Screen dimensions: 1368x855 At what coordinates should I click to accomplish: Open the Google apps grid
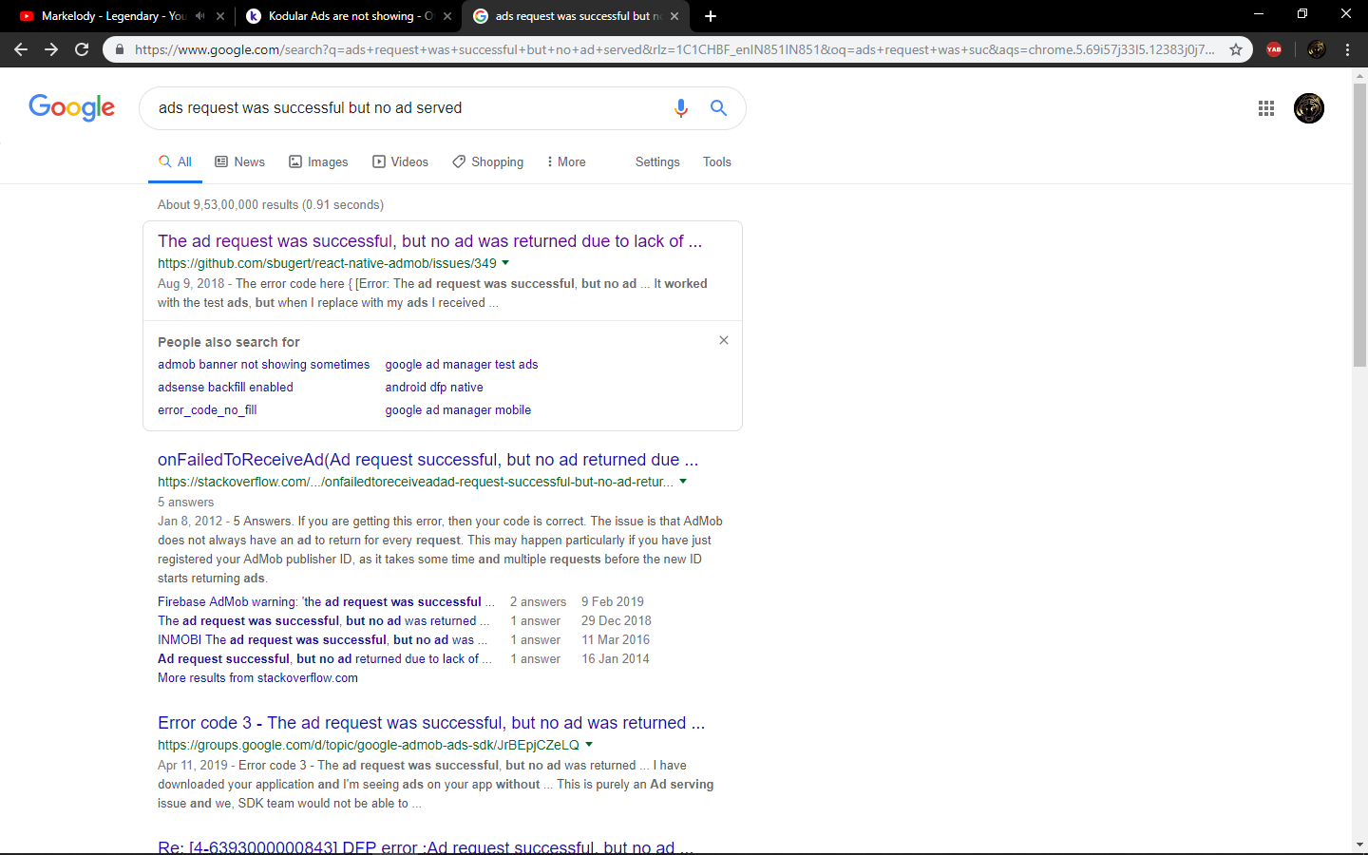coord(1266,108)
